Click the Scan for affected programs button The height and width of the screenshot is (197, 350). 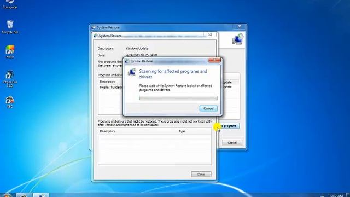(x=229, y=126)
